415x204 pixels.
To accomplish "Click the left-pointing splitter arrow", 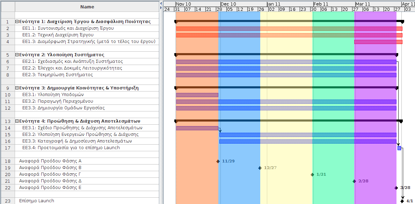I will pyautogui.click(x=161, y=3).
